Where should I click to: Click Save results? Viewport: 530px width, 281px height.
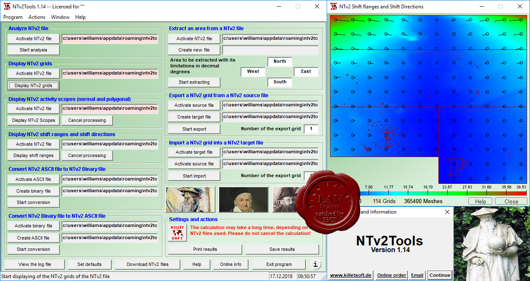click(282, 249)
